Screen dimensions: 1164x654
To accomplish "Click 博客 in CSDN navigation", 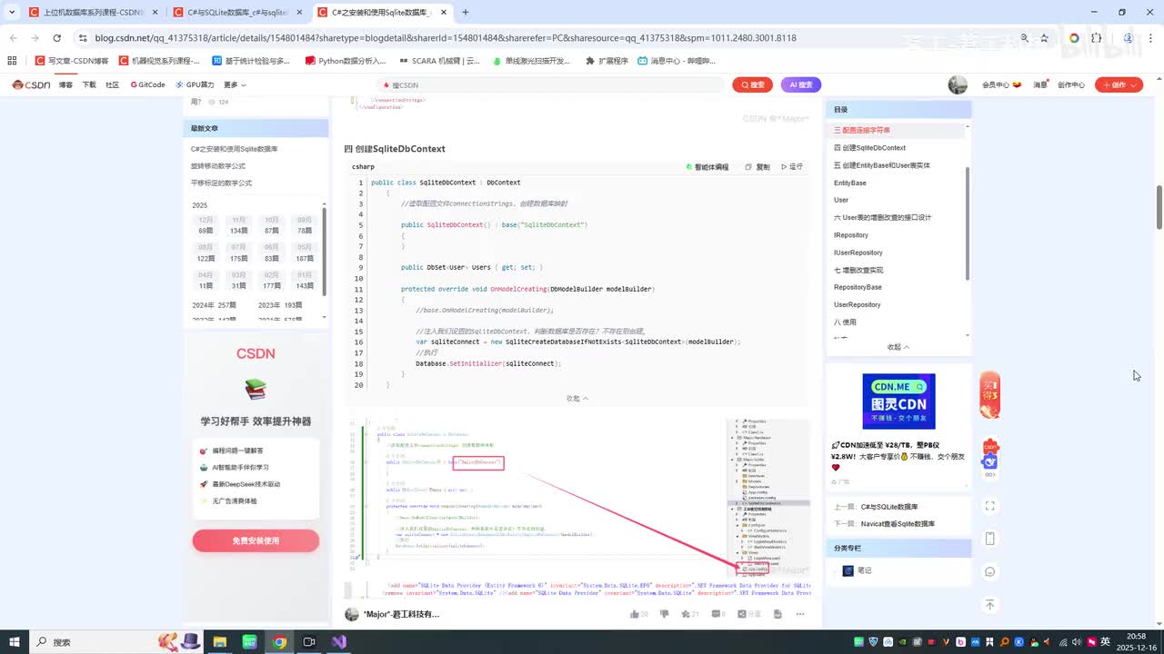I will pyautogui.click(x=65, y=84).
